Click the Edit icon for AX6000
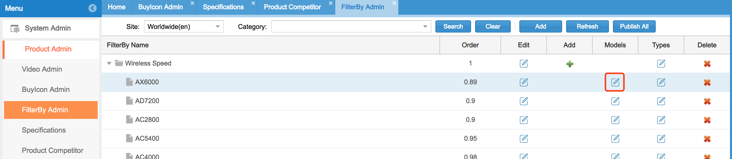This screenshot has height=159, width=732. (x=523, y=82)
